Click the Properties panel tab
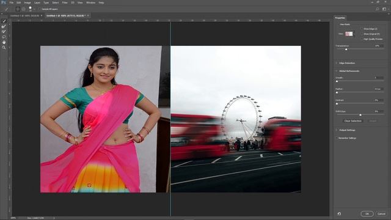The image size is (391, 220). pos(340,18)
